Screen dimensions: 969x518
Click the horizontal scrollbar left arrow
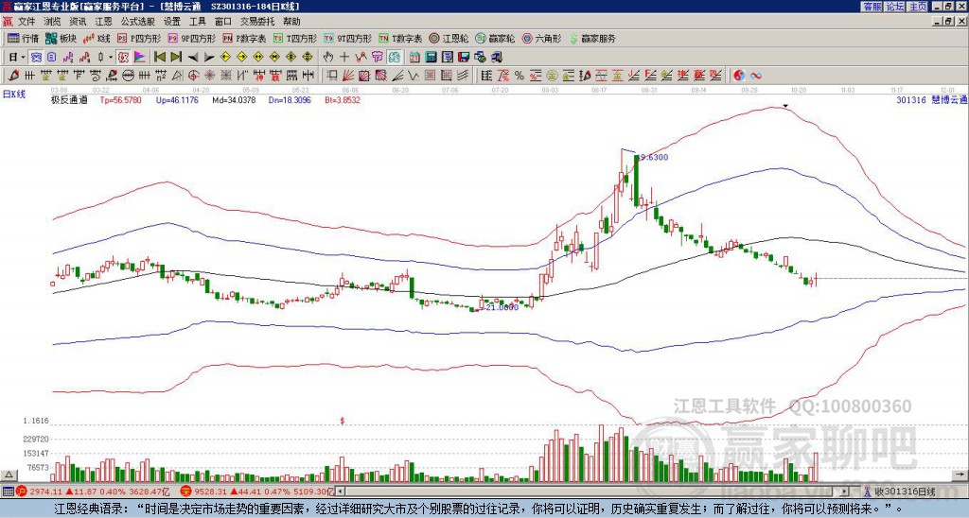(x=340, y=492)
